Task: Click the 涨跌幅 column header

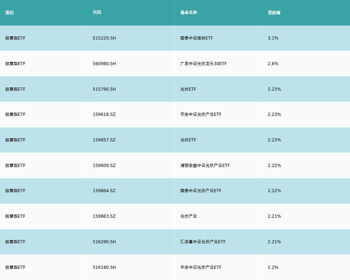Action: pyautogui.click(x=274, y=13)
